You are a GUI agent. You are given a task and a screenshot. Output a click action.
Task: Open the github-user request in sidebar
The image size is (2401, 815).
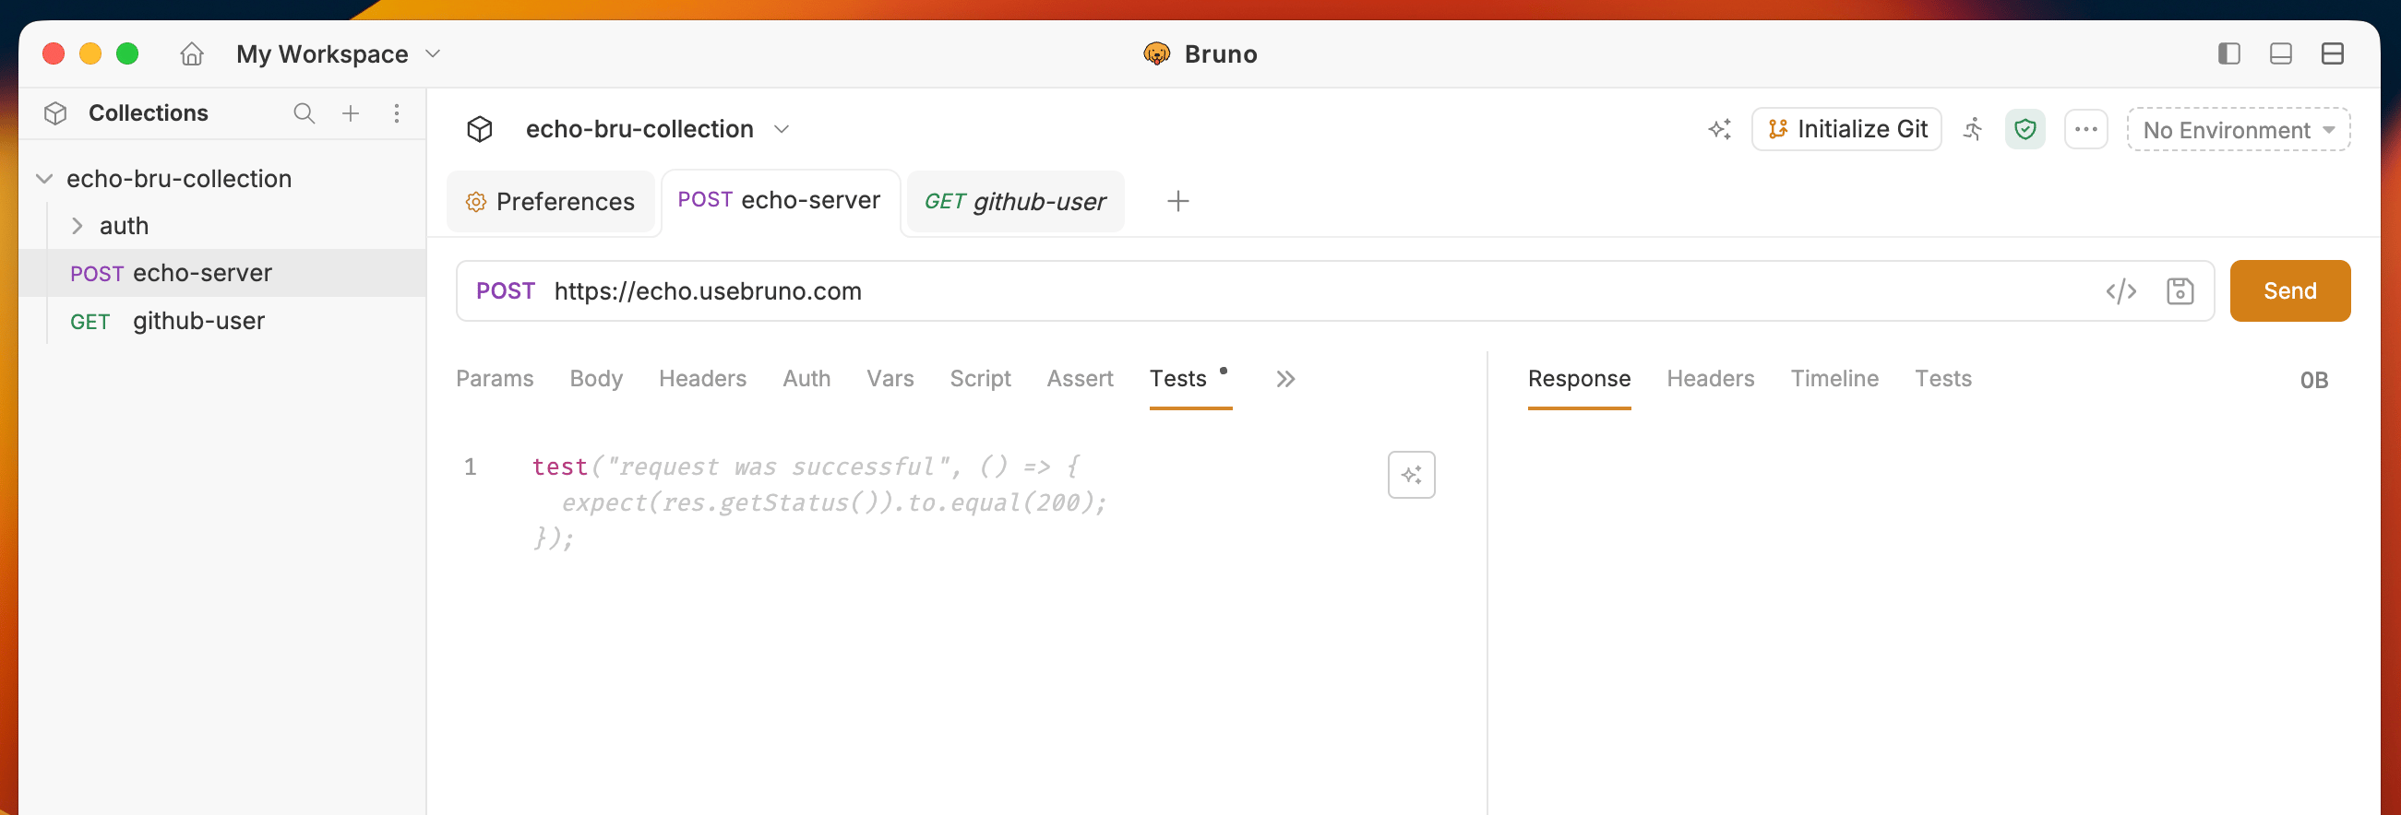coord(221,322)
